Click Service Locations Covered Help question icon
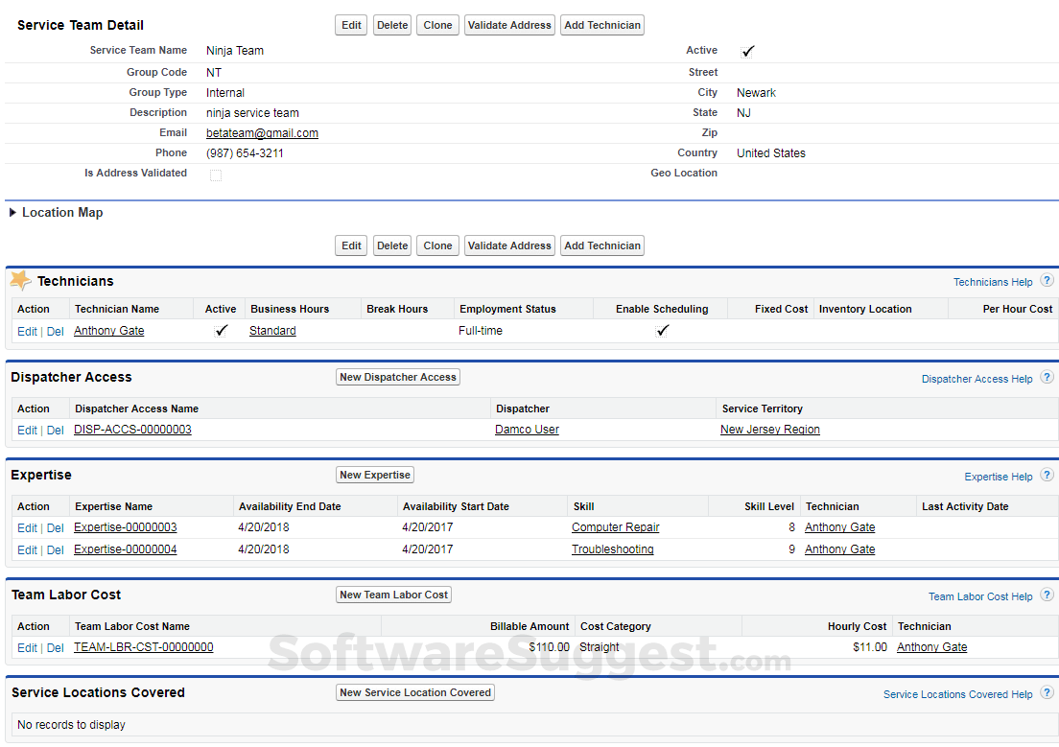The width and height of the screenshot is (1059, 747). (1047, 693)
